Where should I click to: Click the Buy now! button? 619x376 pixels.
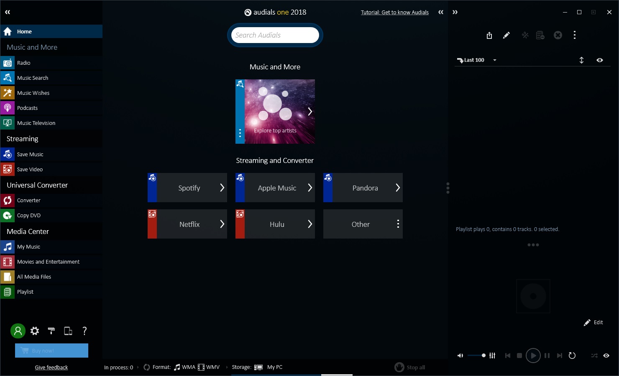[51, 351]
